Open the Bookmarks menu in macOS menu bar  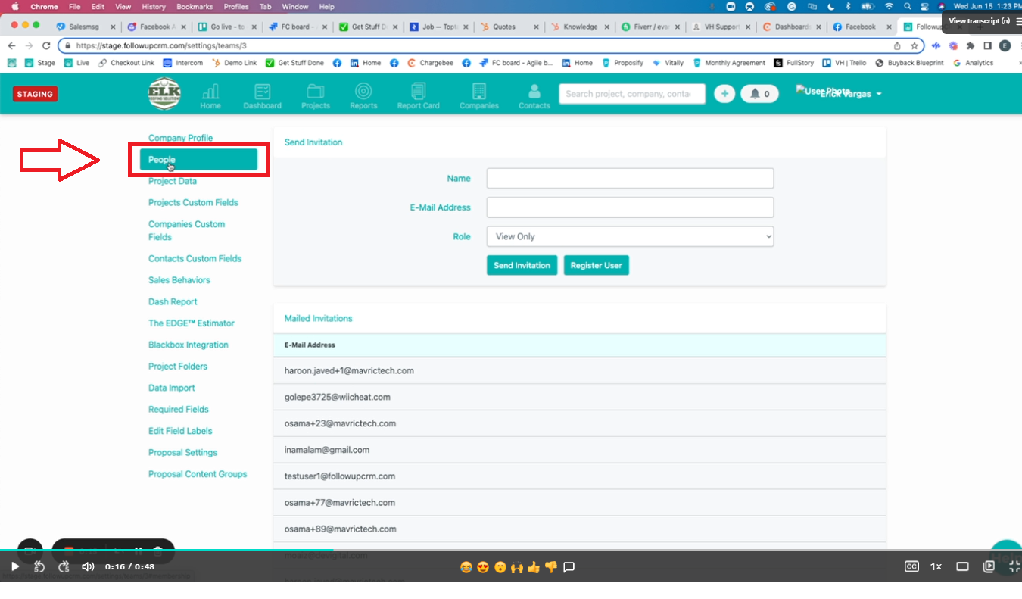pos(195,6)
